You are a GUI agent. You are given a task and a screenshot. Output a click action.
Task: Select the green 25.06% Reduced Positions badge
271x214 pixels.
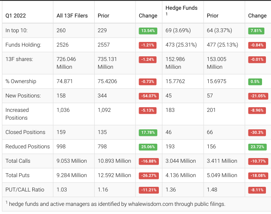148,147
